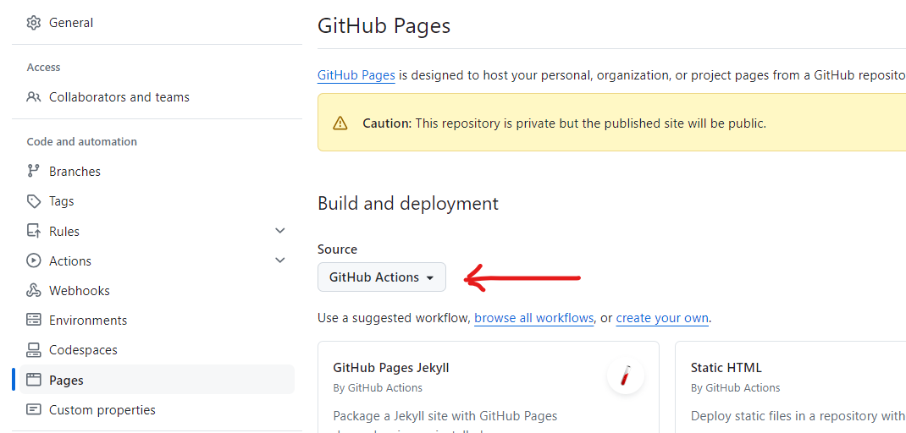Click the Actions play-circle icon
Image resolution: width=906 pixels, height=433 pixels.
(x=34, y=260)
